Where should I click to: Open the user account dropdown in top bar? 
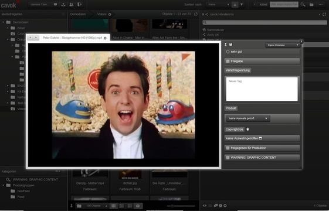tap(40, 5)
